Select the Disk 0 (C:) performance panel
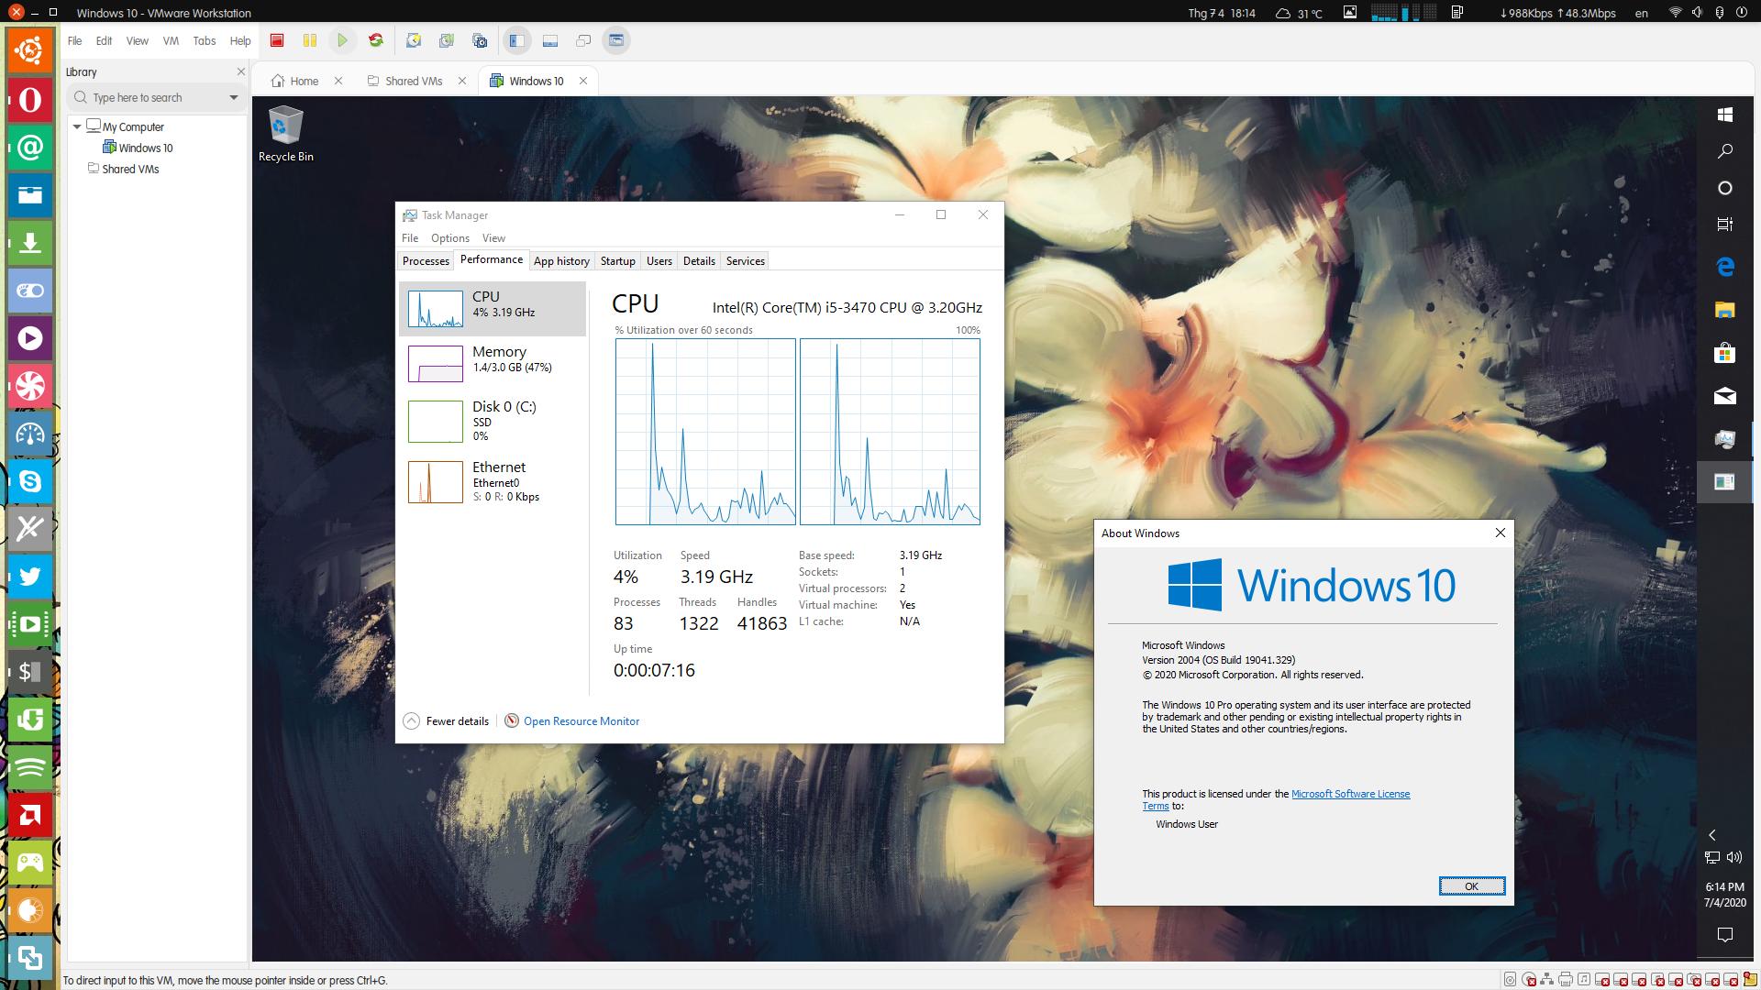 pos(493,421)
